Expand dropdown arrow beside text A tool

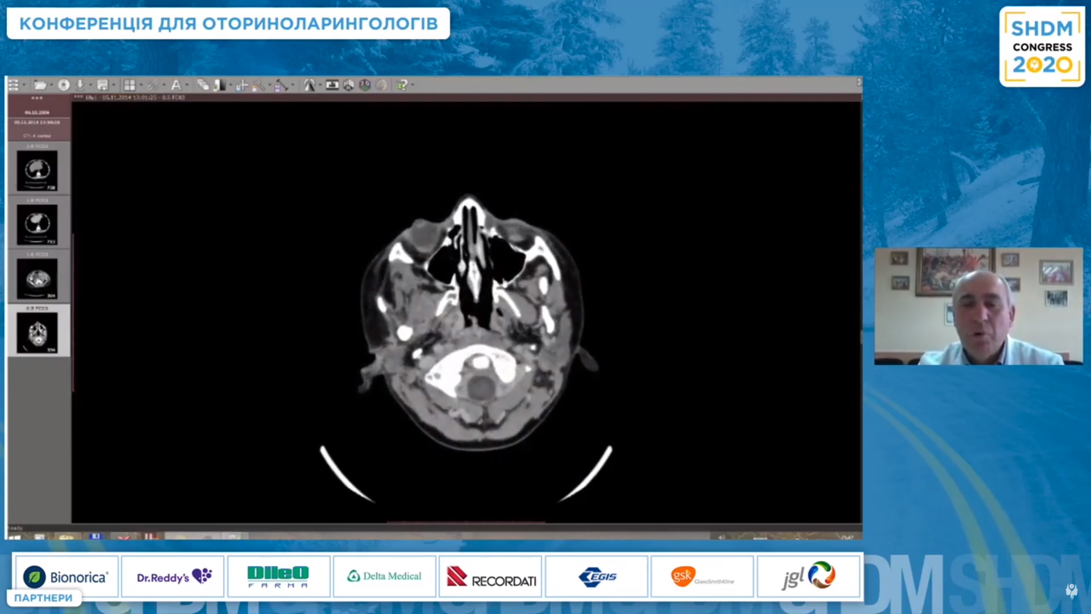(x=187, y=85)
